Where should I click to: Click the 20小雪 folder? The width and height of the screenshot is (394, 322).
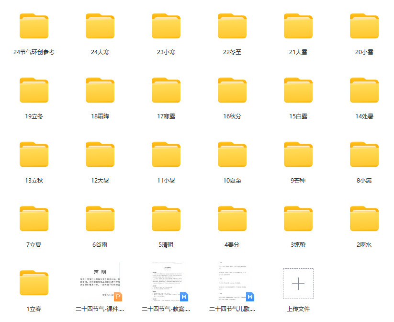point(364,26)
